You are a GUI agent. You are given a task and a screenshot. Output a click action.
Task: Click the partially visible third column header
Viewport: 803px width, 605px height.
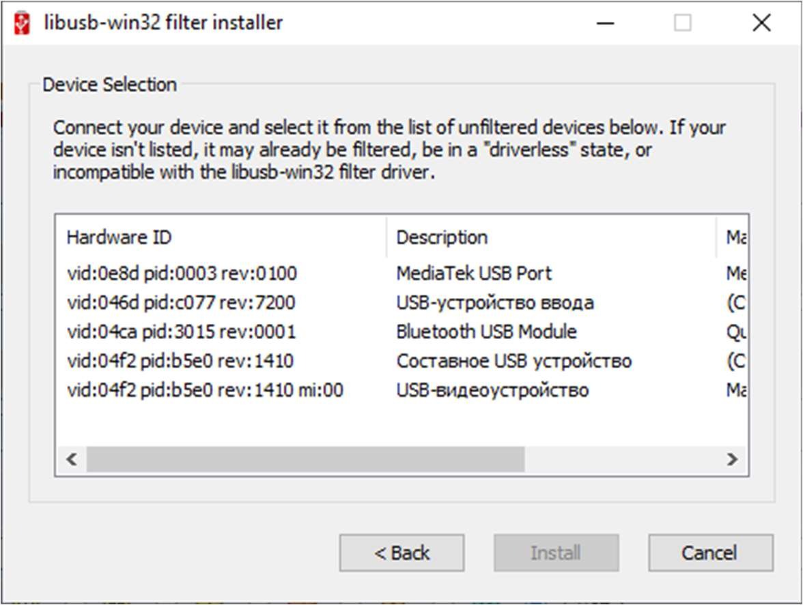[x=733, y=237]
